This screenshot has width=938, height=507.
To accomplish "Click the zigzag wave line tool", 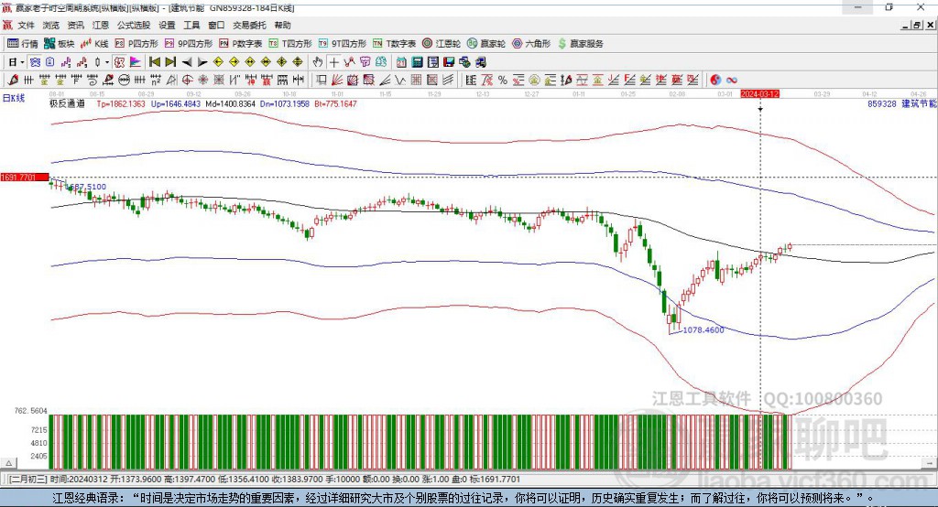I will point(400,81).
